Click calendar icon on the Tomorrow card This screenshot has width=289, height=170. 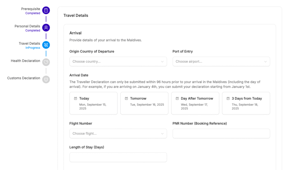[126, 99]
